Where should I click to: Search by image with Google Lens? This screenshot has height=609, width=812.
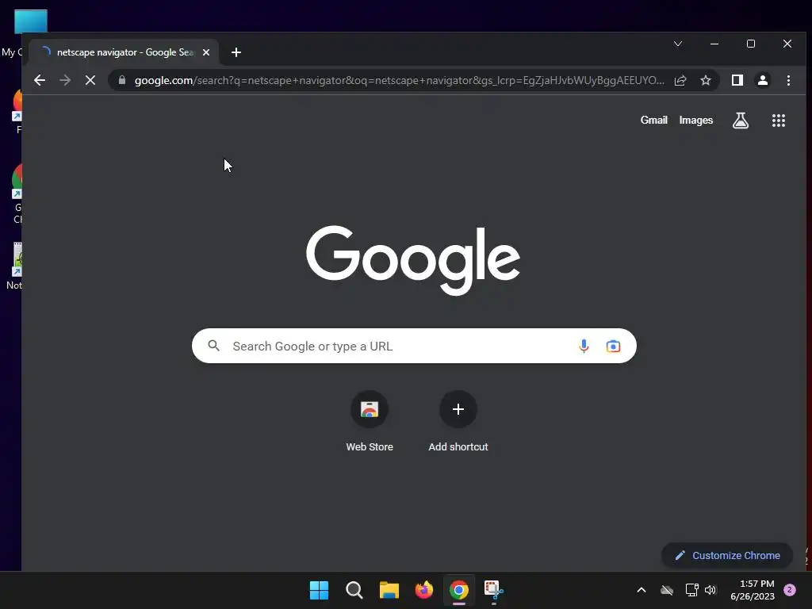(x=613, y=346)
